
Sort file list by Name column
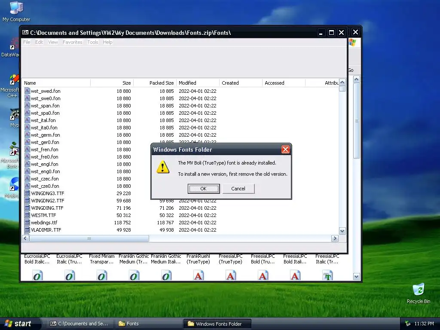(56, 83)
